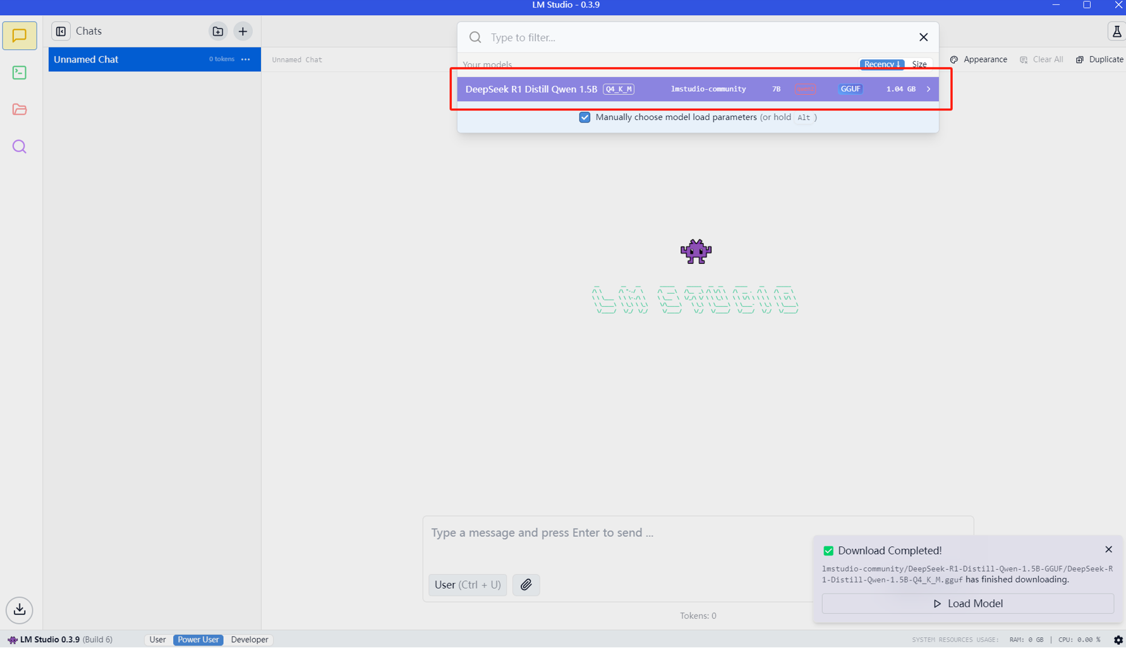Viewport: 1126px width, 648px height.
Task: Collapse the Chats sidebar panel icon
Action: pos(61,31)
